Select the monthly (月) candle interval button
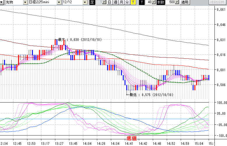 coord(121,2)
